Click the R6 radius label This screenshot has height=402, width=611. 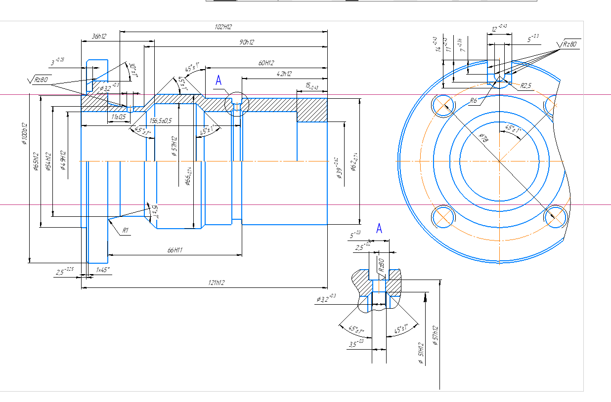pos(474,100)
